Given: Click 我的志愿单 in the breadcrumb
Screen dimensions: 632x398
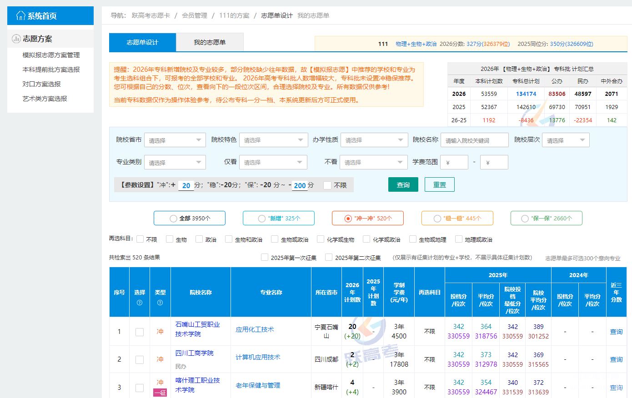Looking at the screenshot, I should point(313,15).
